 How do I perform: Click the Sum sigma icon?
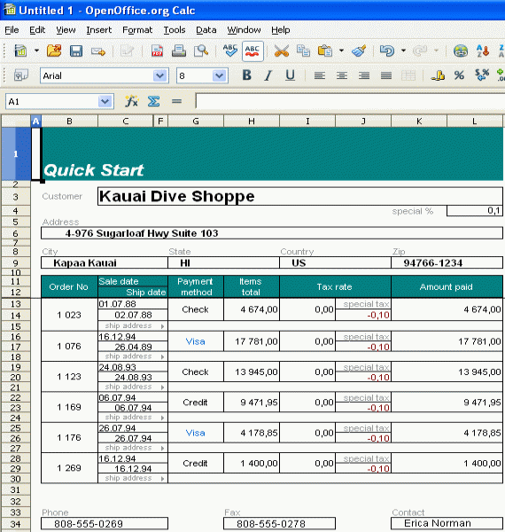(153, 101)
